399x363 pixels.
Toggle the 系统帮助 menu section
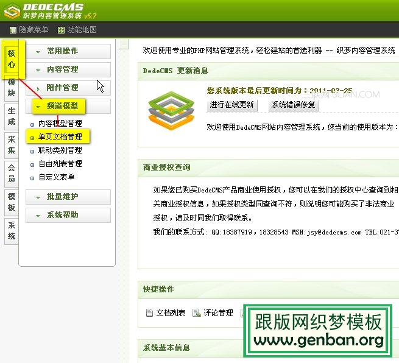point(68,215)
